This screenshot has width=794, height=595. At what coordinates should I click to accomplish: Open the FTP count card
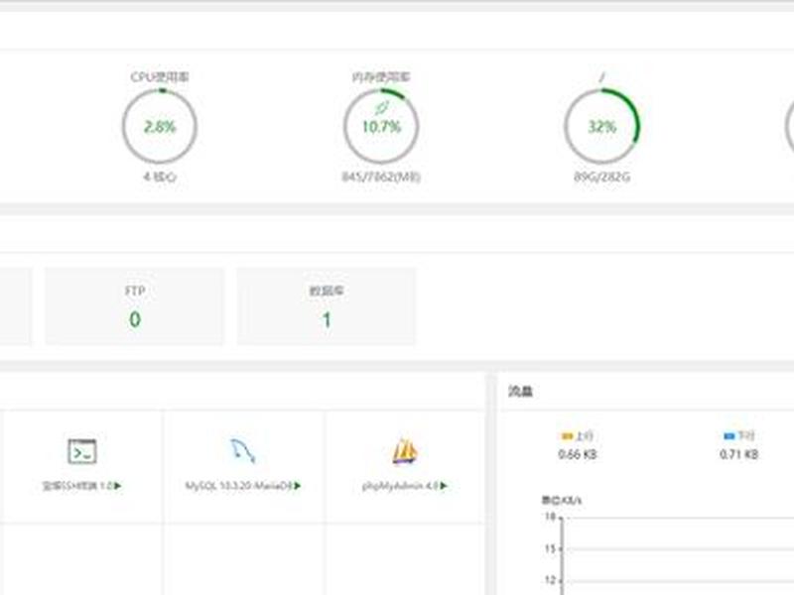(135, 306)
